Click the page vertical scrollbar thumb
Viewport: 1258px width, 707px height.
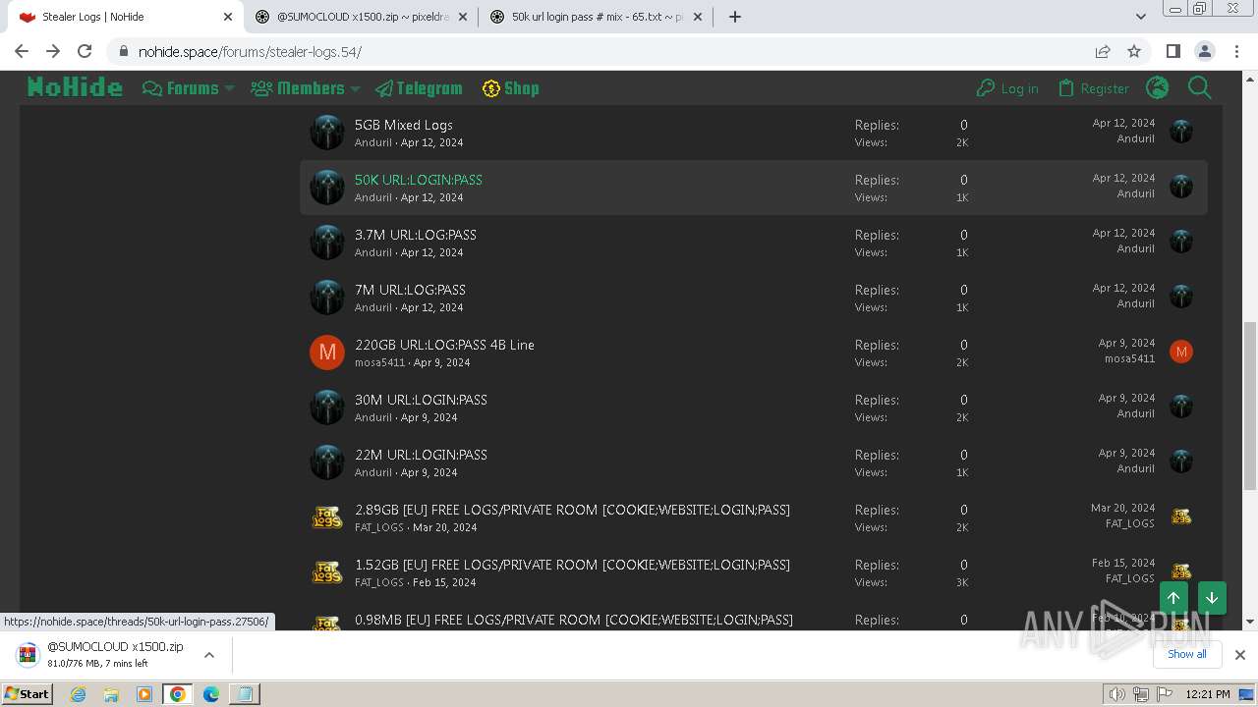pyautogui.click(x=1250, y=405)
